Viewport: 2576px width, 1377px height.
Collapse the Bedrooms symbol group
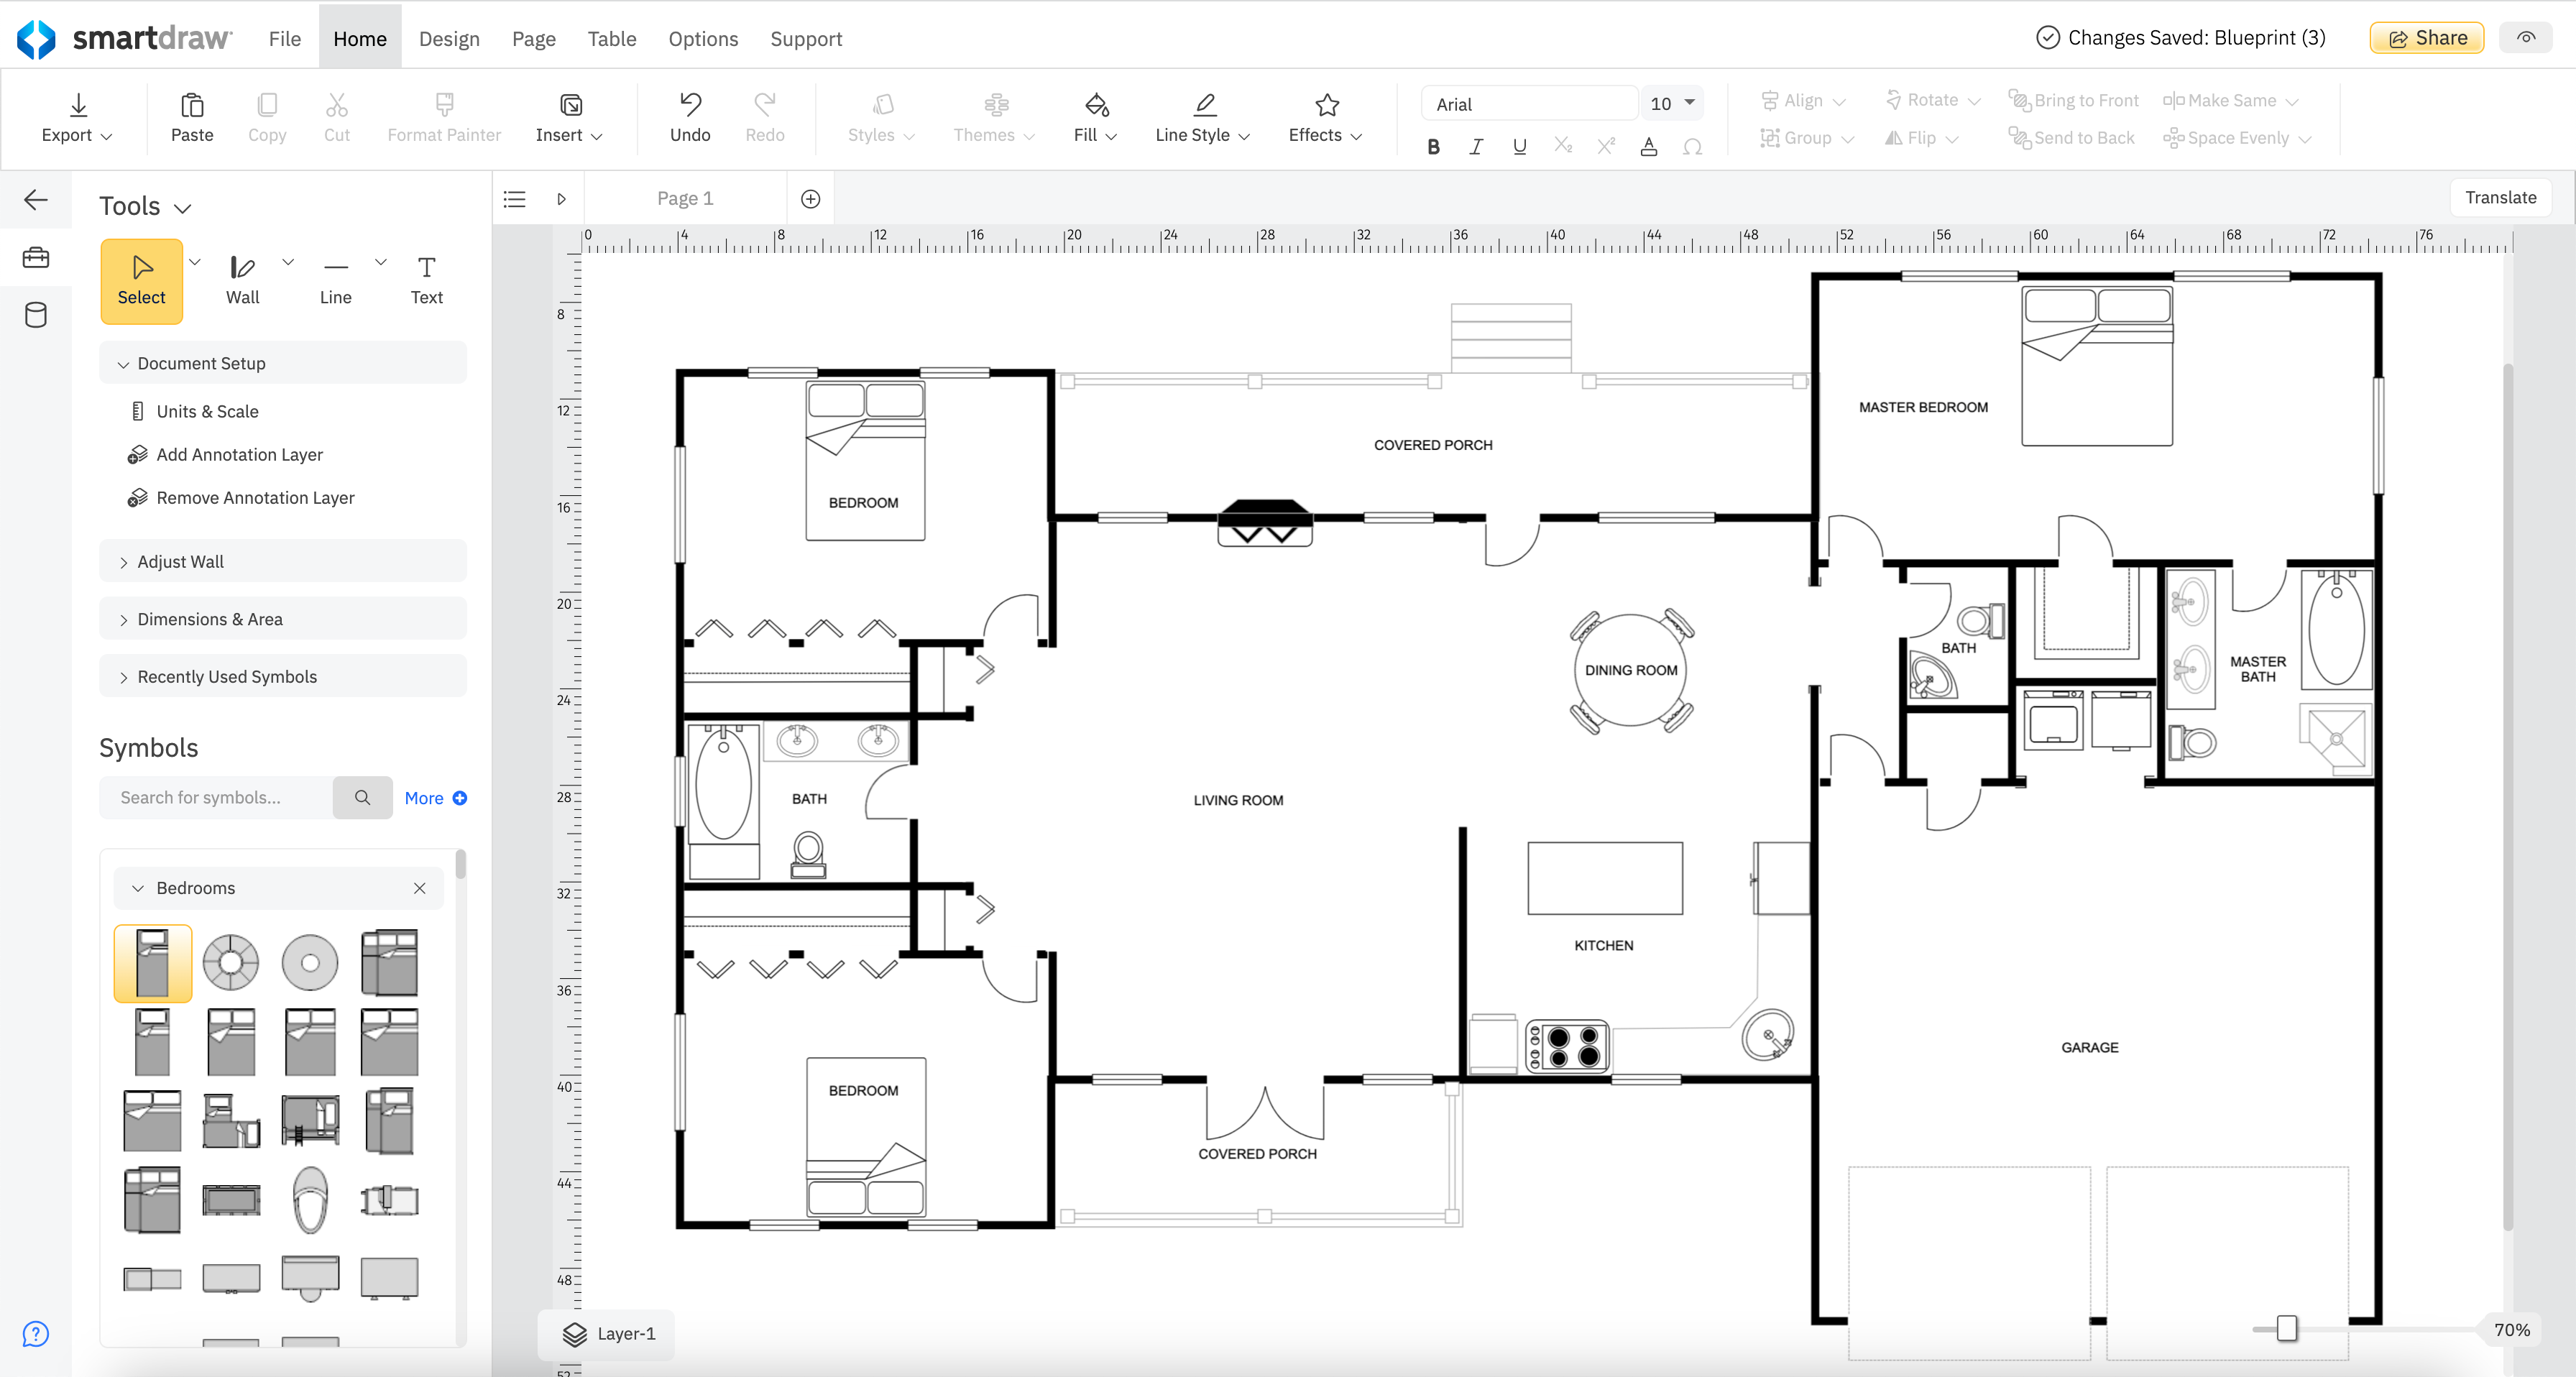(x=138, y=887)
